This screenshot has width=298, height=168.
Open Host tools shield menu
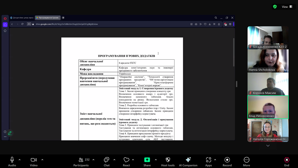[168, 162]
